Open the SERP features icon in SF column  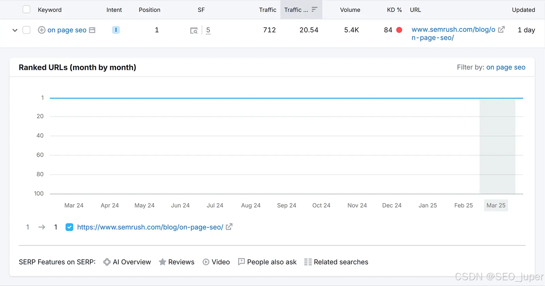pos(194,31)
